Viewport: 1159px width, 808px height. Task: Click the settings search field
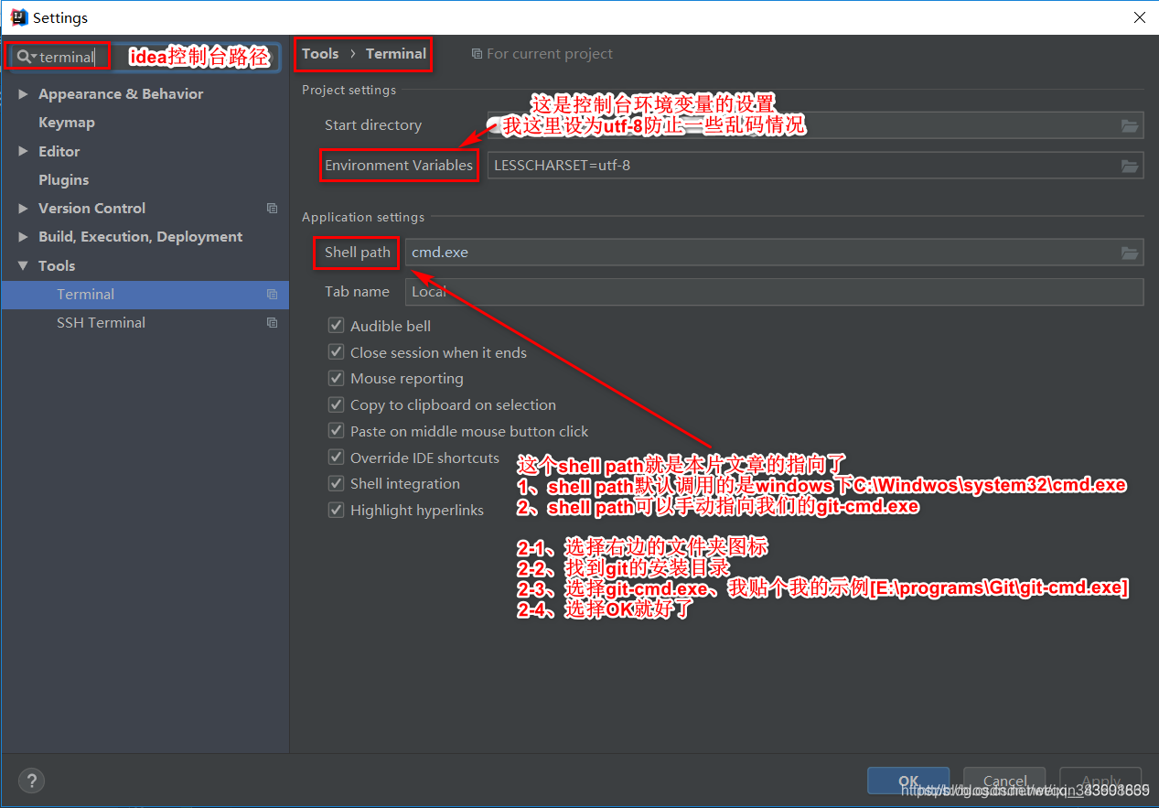tap(145, 57)
